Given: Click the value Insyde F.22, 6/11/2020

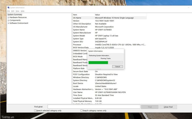Looking at the screenshot, I should 104,48.
